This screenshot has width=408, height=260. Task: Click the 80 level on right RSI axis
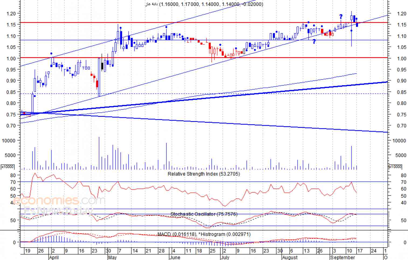(403, 175)
